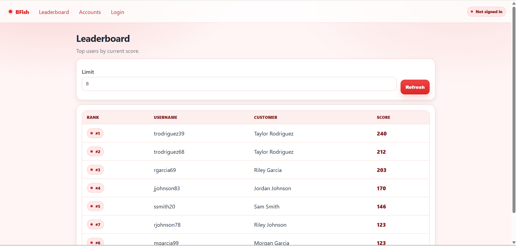The image size is (516, 246).
Task: Click customer Sam Smith
Action: (267, 207)
